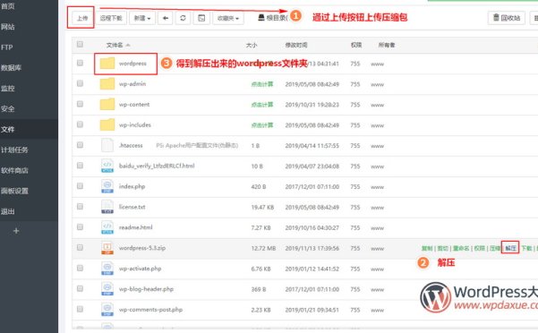Click 点击计算 size for wp-content

tap(262, 105)
